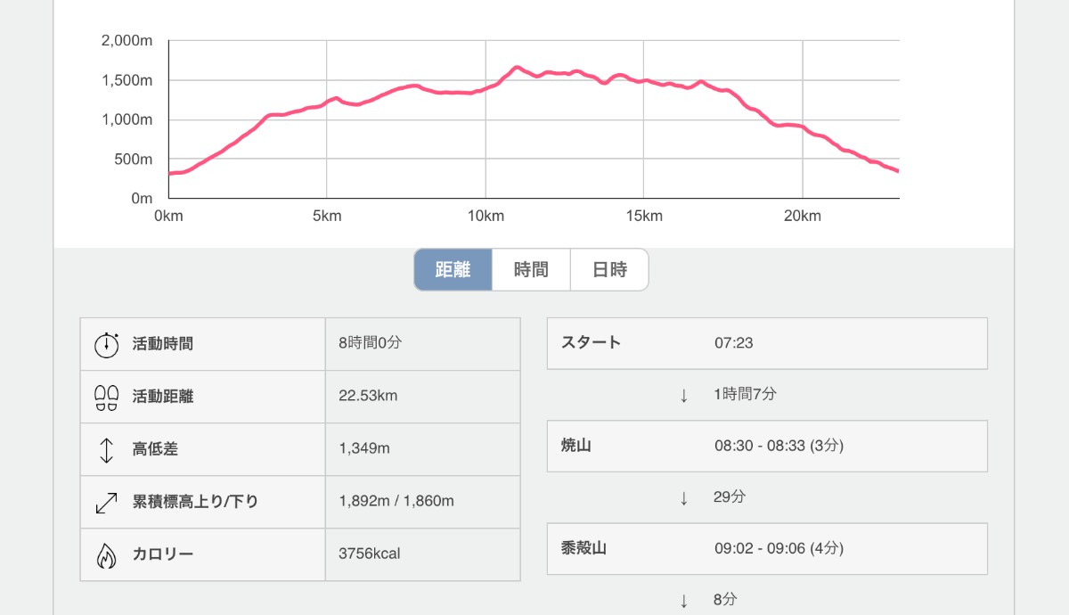Click the 10km label on chart axis
This screenshot has width=1069, height=615.
(486, 217)
